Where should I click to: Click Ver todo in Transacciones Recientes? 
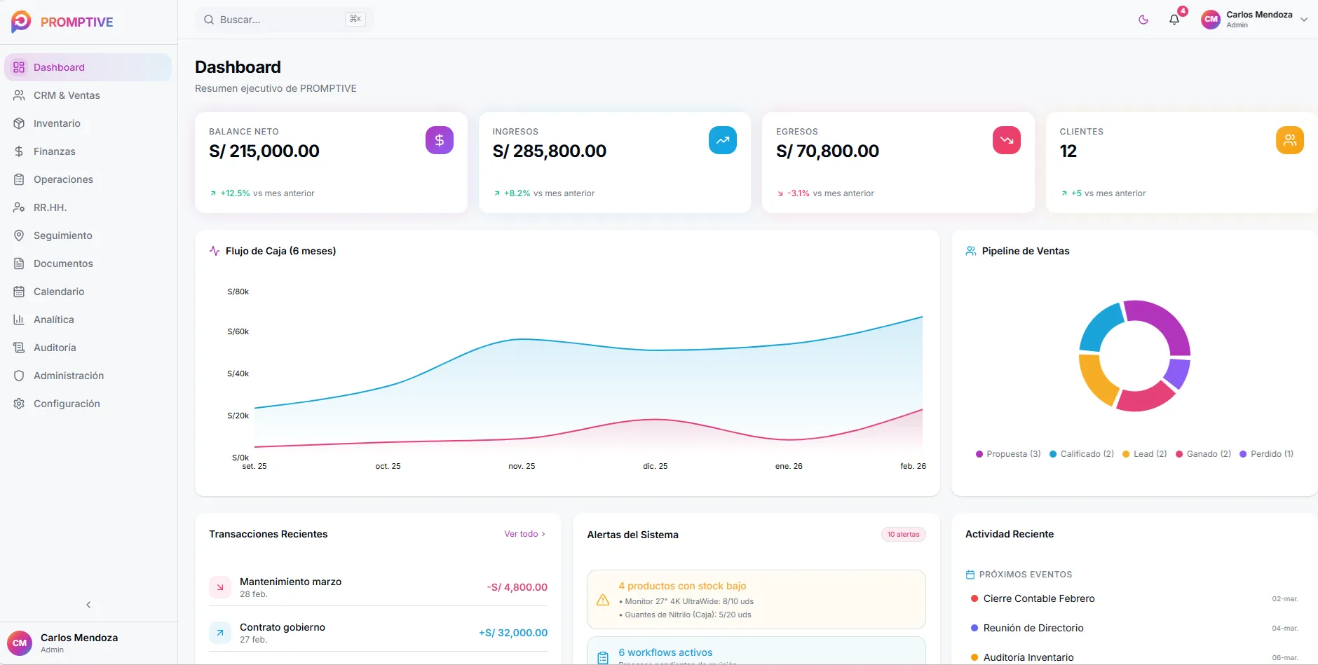[524, 533]
